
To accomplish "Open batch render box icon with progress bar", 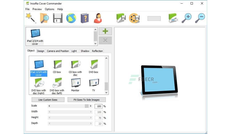I will (173, 18).
